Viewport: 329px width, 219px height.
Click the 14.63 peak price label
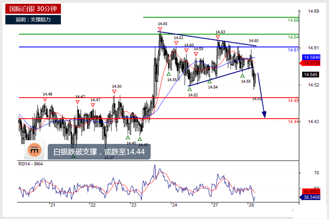coord(220,32)
